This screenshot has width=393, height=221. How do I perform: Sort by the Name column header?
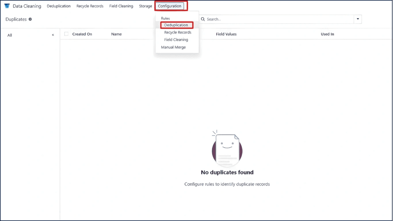point(116,34)
